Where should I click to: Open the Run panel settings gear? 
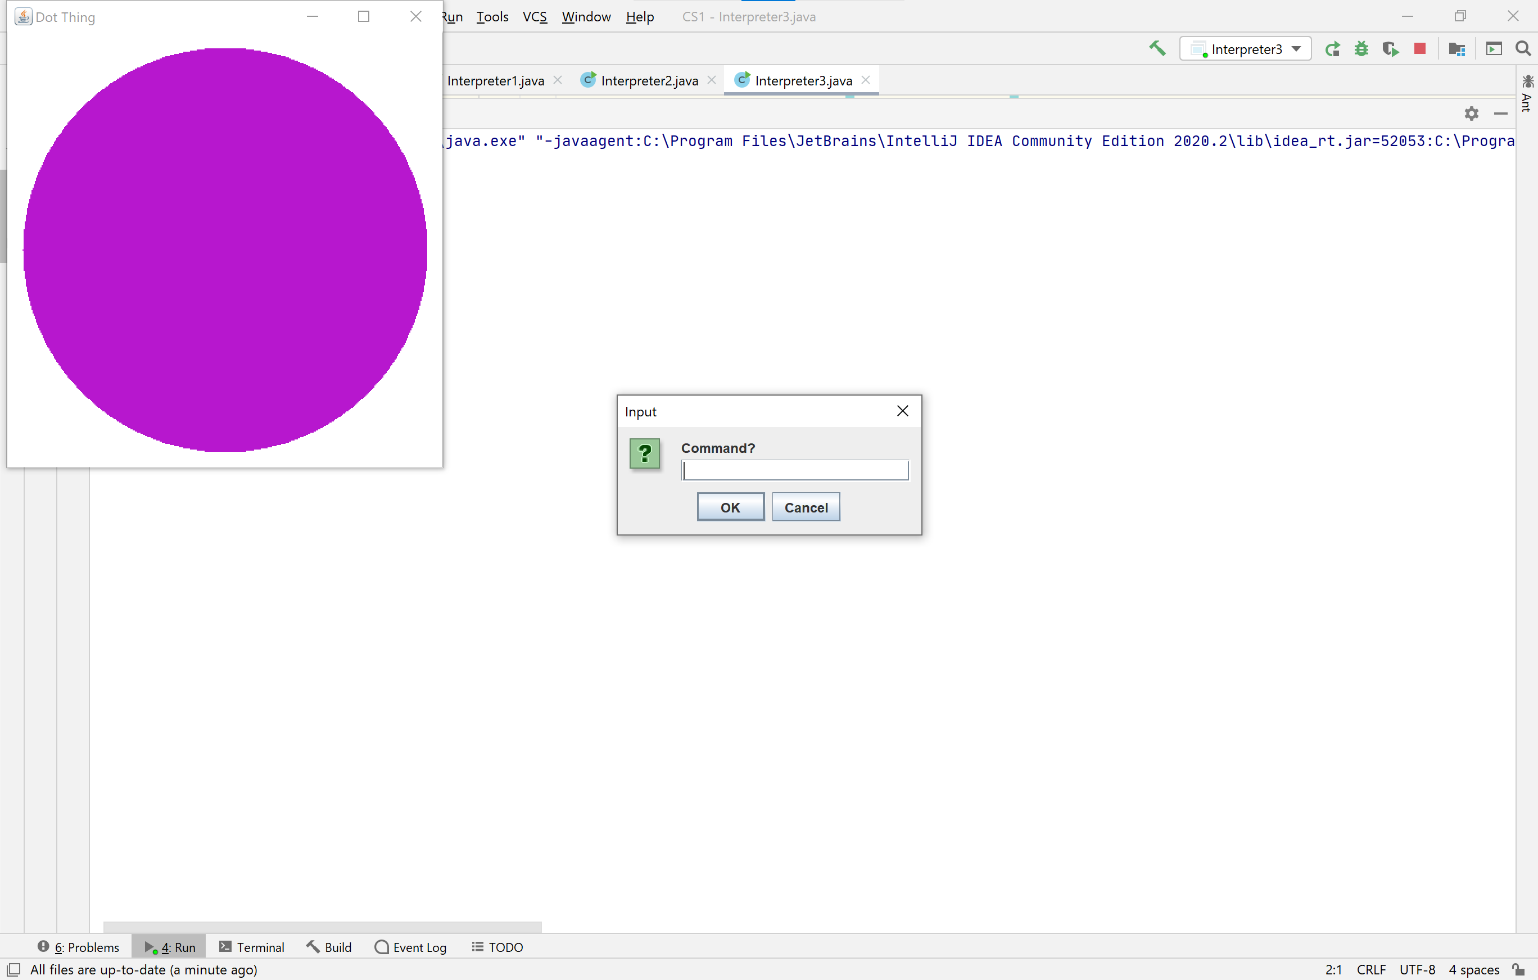click(1472, 114)
